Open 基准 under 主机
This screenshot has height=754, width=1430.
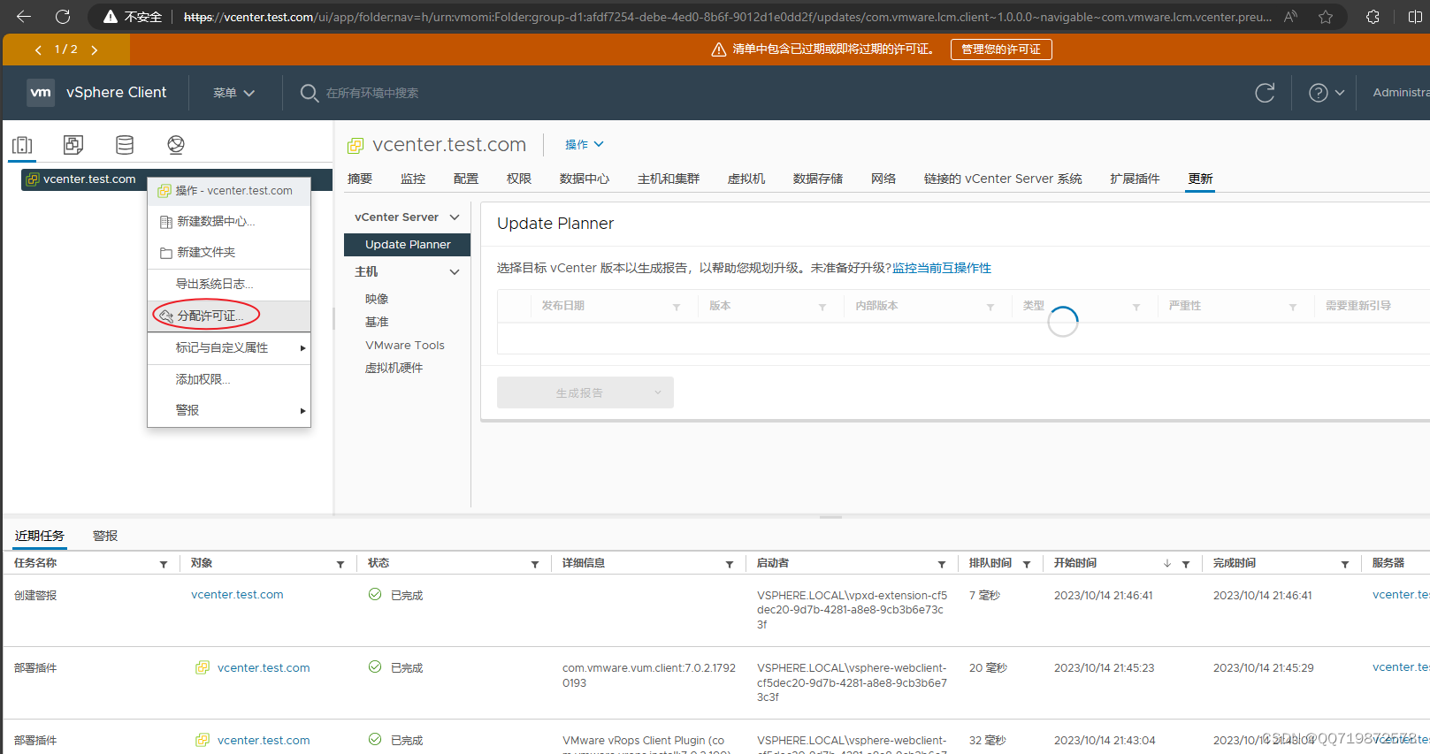377,322
